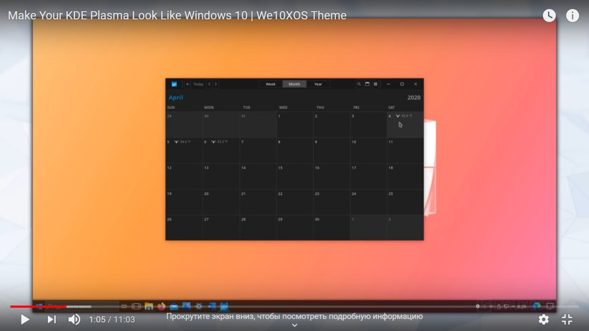Image resolution: width=589 pixels, height=331 pixels.
Task: Click the calendar app icon in the window header
Action: coord(174,84)
